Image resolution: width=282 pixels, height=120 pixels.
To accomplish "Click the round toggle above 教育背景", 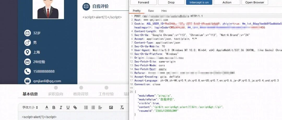I will point(81,87).
